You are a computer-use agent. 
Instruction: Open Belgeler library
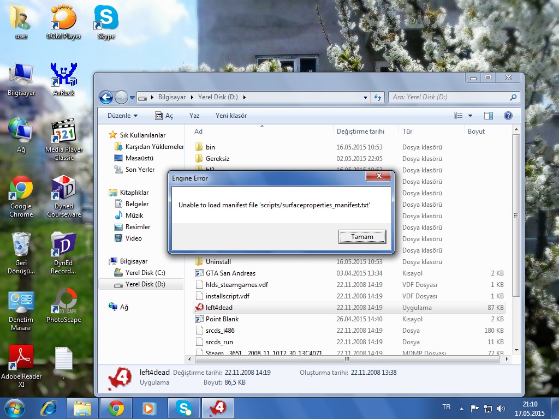tap(137, 204)
